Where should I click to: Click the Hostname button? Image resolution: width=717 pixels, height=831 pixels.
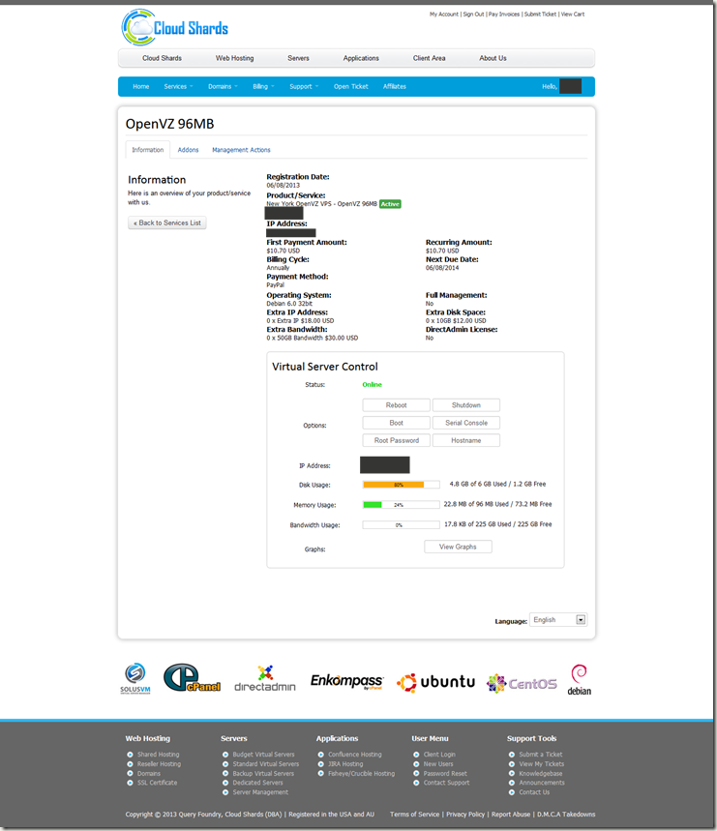(466, 440)
